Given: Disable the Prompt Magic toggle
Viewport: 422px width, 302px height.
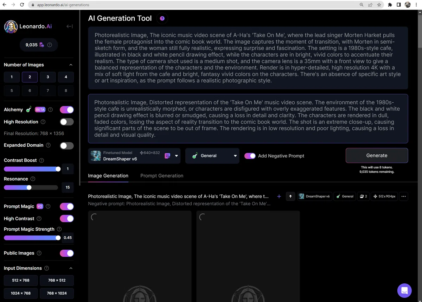Looking at the screenshot, I should point(67,206).
